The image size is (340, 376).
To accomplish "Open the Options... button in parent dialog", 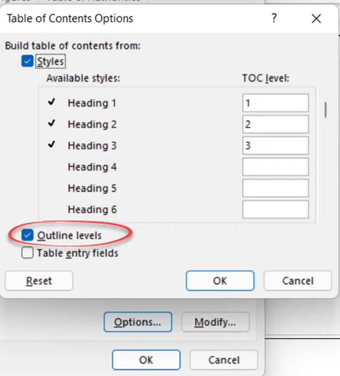I will [x=138, y=322].
